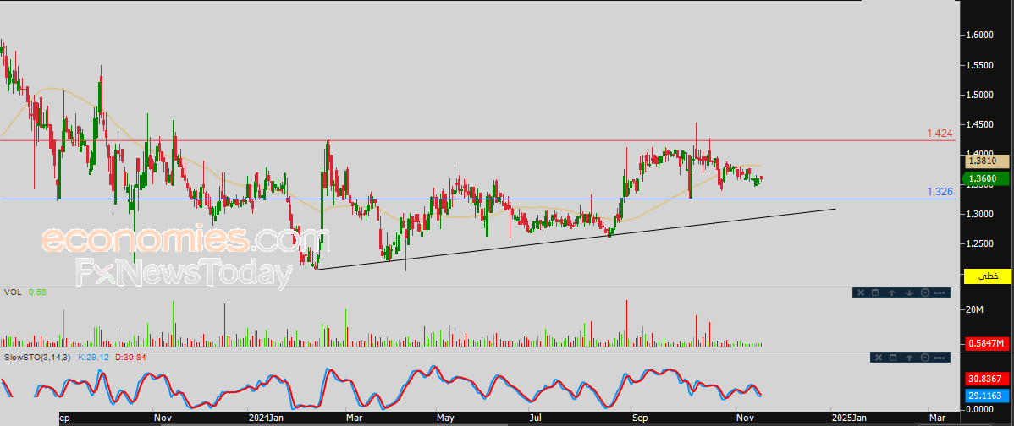Click the 1.2500 price axis label
The height and width of the screenshot is (426, 1014).
[x=980, y=243]
